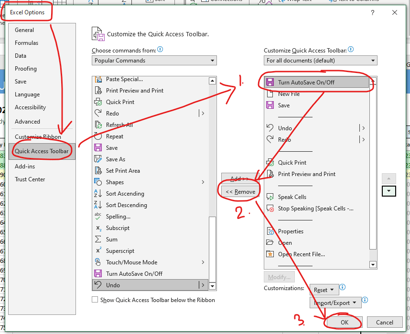Click right toolbar list scroll-down arrow
410x334 pixels.
click(x=373, y=265)
